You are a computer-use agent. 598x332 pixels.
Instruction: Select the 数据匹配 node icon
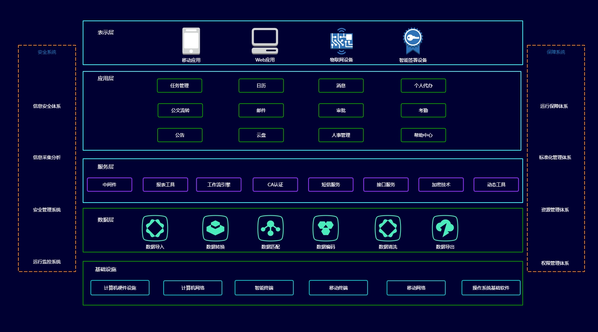(270, 228)
